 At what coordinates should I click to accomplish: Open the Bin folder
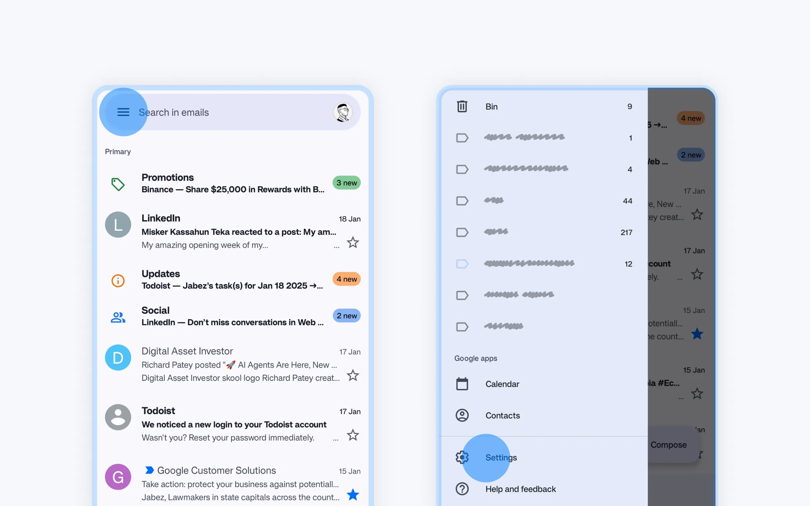[543, 107]
